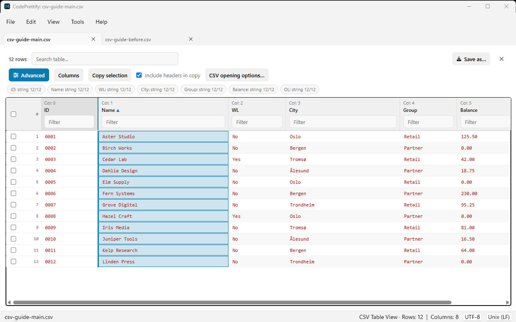Click the Save as download button

click(x=471, y=59)
